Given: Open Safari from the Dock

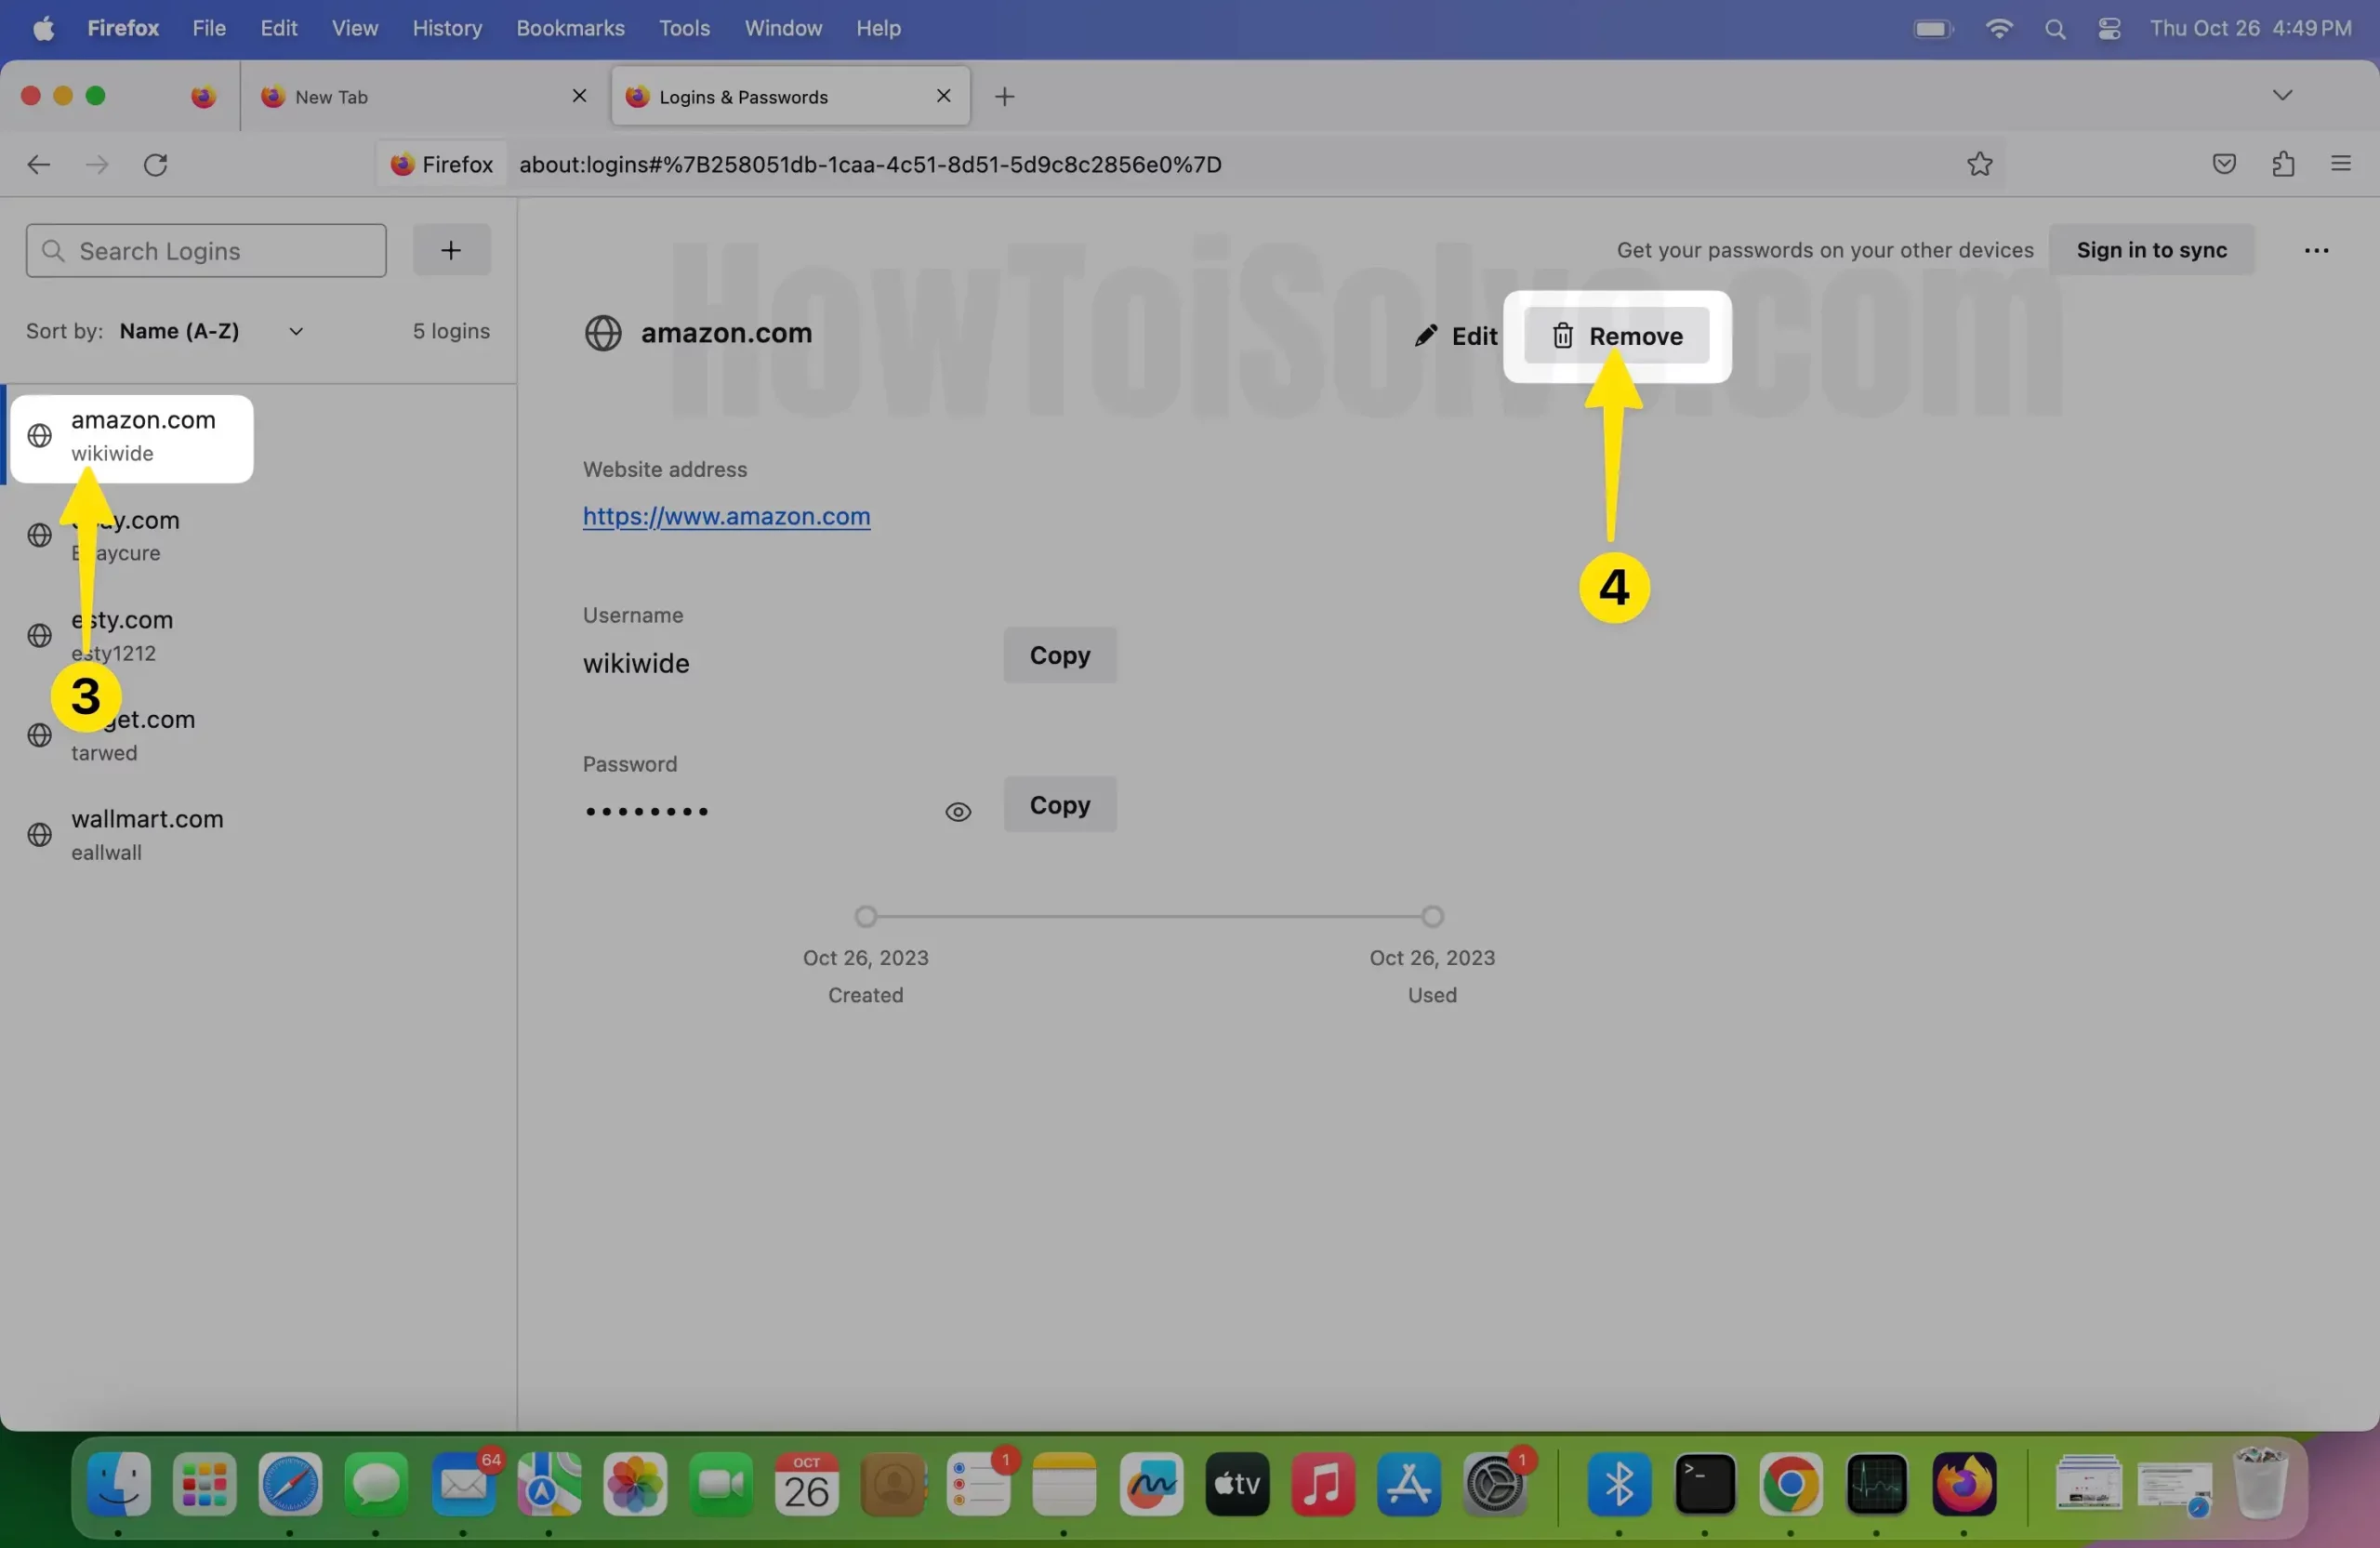Looking at the screenshot, I should click(291, 1484).
